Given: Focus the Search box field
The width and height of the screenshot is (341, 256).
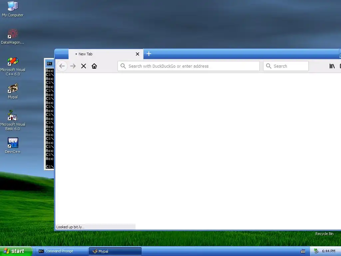Looking at the screenshot, I should pyautogui.click(x=286, y=66).
